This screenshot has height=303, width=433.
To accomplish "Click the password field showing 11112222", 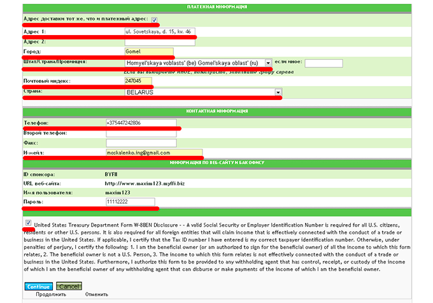I will click(131, 202).
